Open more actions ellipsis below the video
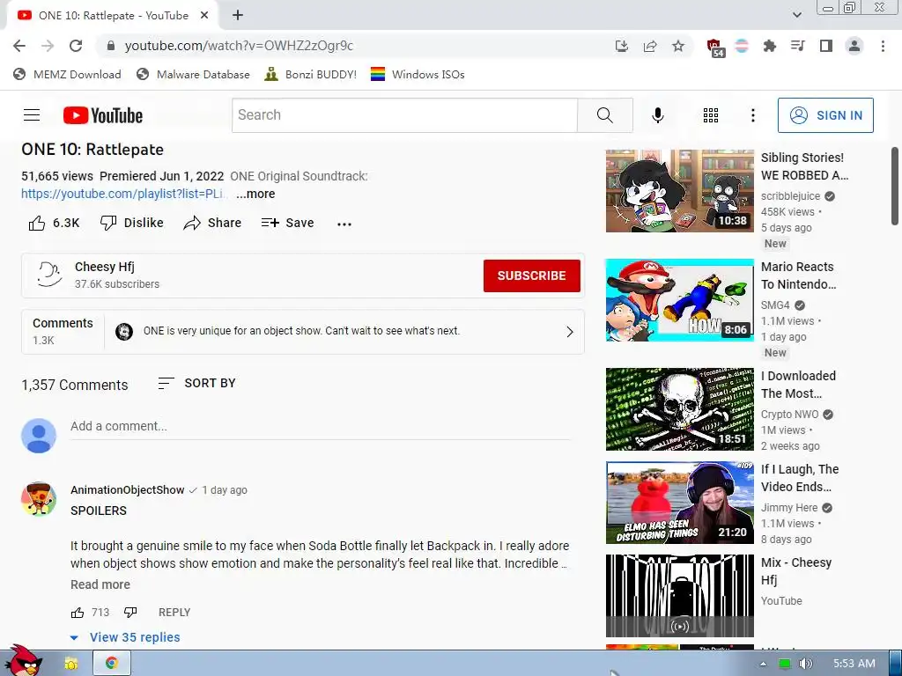902x676 pixels. click(344, 224)
